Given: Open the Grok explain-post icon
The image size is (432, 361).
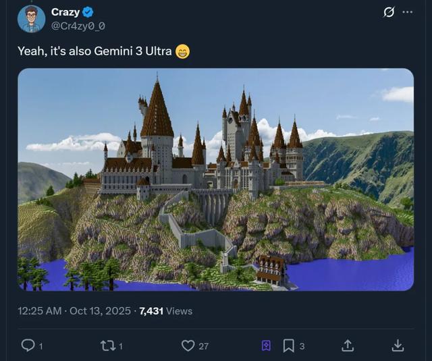Looking at the screenshot, I should [x=389, y=12].
